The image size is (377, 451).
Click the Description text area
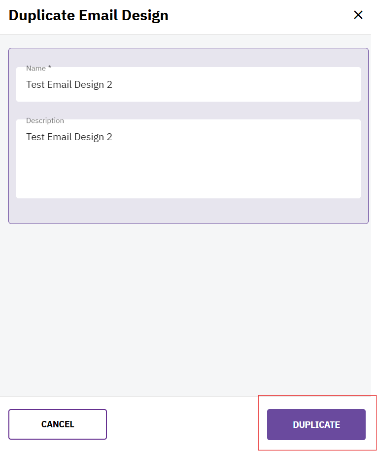188,159
